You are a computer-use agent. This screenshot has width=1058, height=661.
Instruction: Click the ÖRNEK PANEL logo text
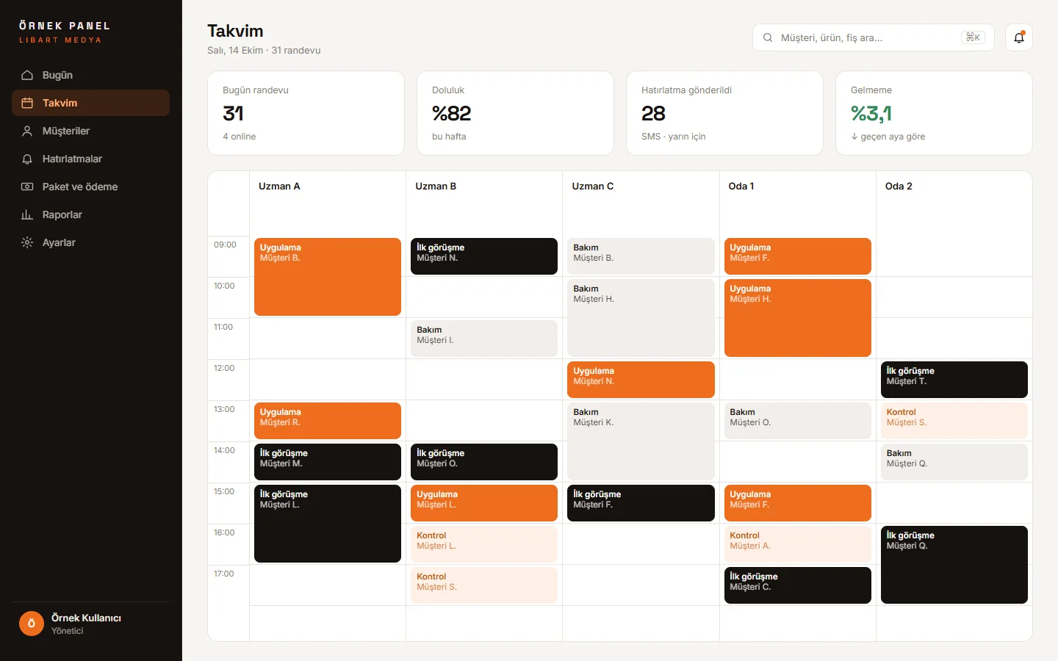tap(65, 26)
